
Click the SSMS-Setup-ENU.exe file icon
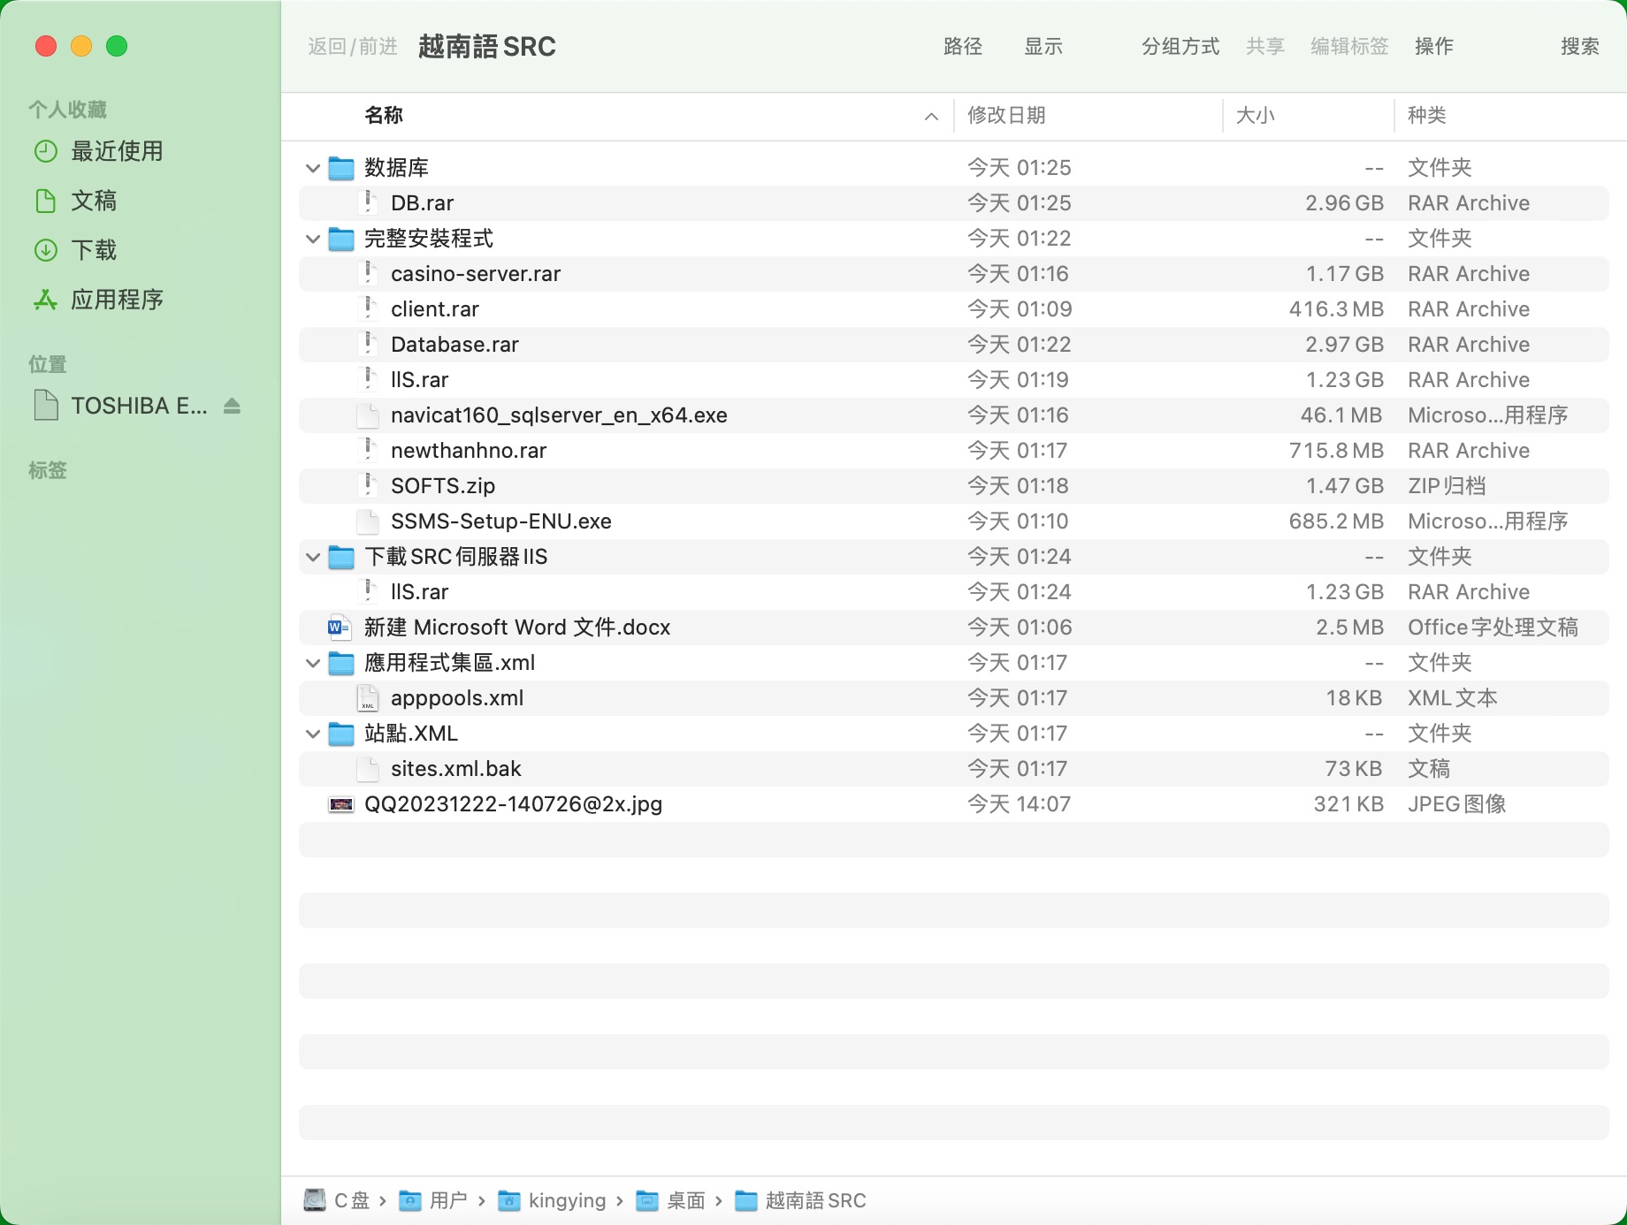368,521
